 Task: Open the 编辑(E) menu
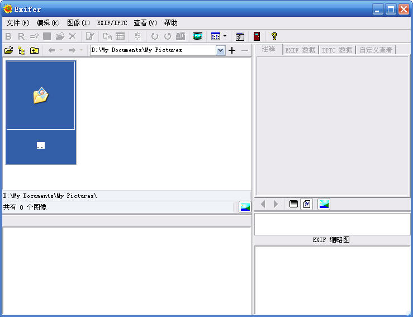[x=48, y=23]
